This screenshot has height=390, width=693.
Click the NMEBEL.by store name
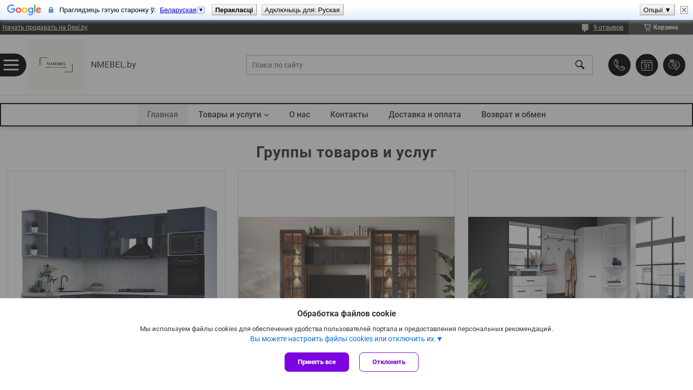(113, 65)
